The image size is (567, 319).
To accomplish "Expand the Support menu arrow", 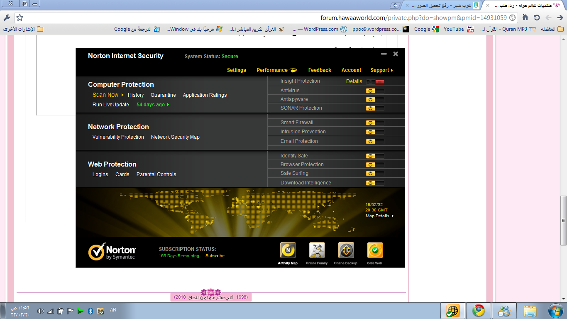I will click(x=392, y=70).
